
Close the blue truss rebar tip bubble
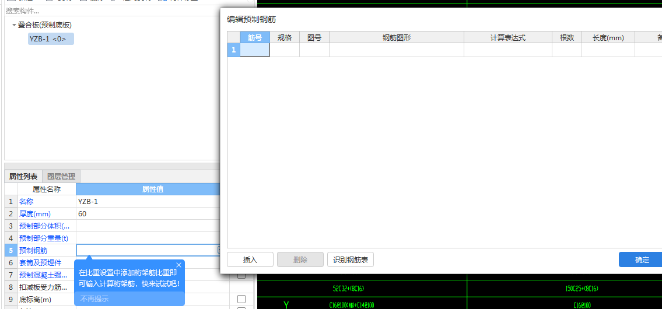178,265
